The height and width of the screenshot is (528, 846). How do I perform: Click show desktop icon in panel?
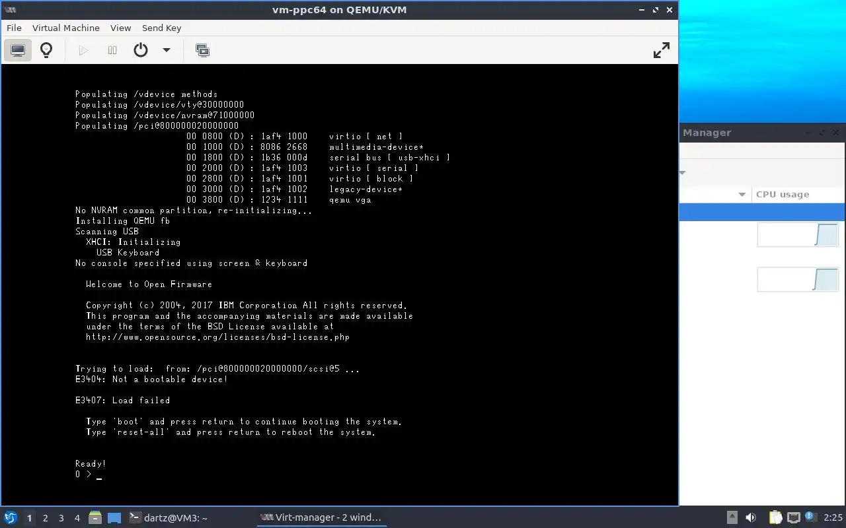point(114,518)
